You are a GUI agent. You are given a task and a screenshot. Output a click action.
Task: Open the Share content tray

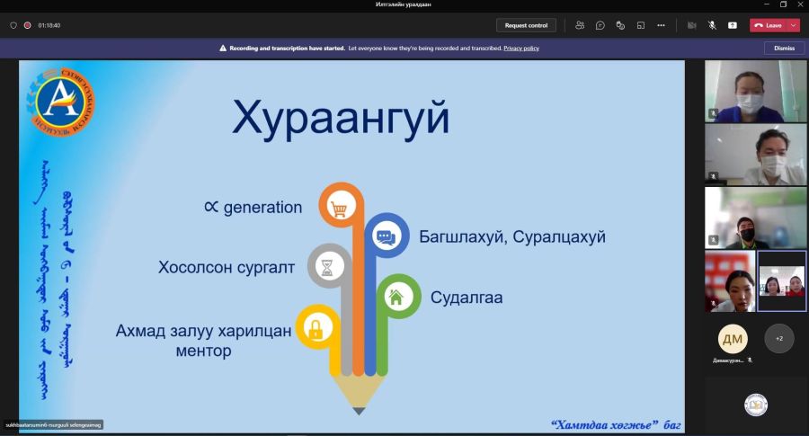[x=732, y=25]
